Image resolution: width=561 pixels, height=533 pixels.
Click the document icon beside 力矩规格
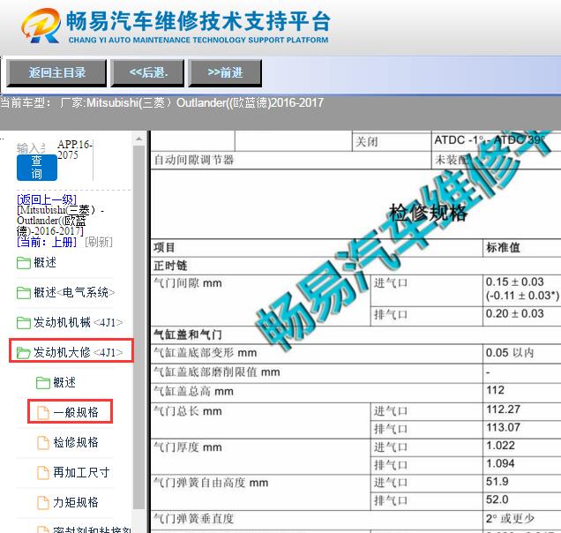pos(43,502)
